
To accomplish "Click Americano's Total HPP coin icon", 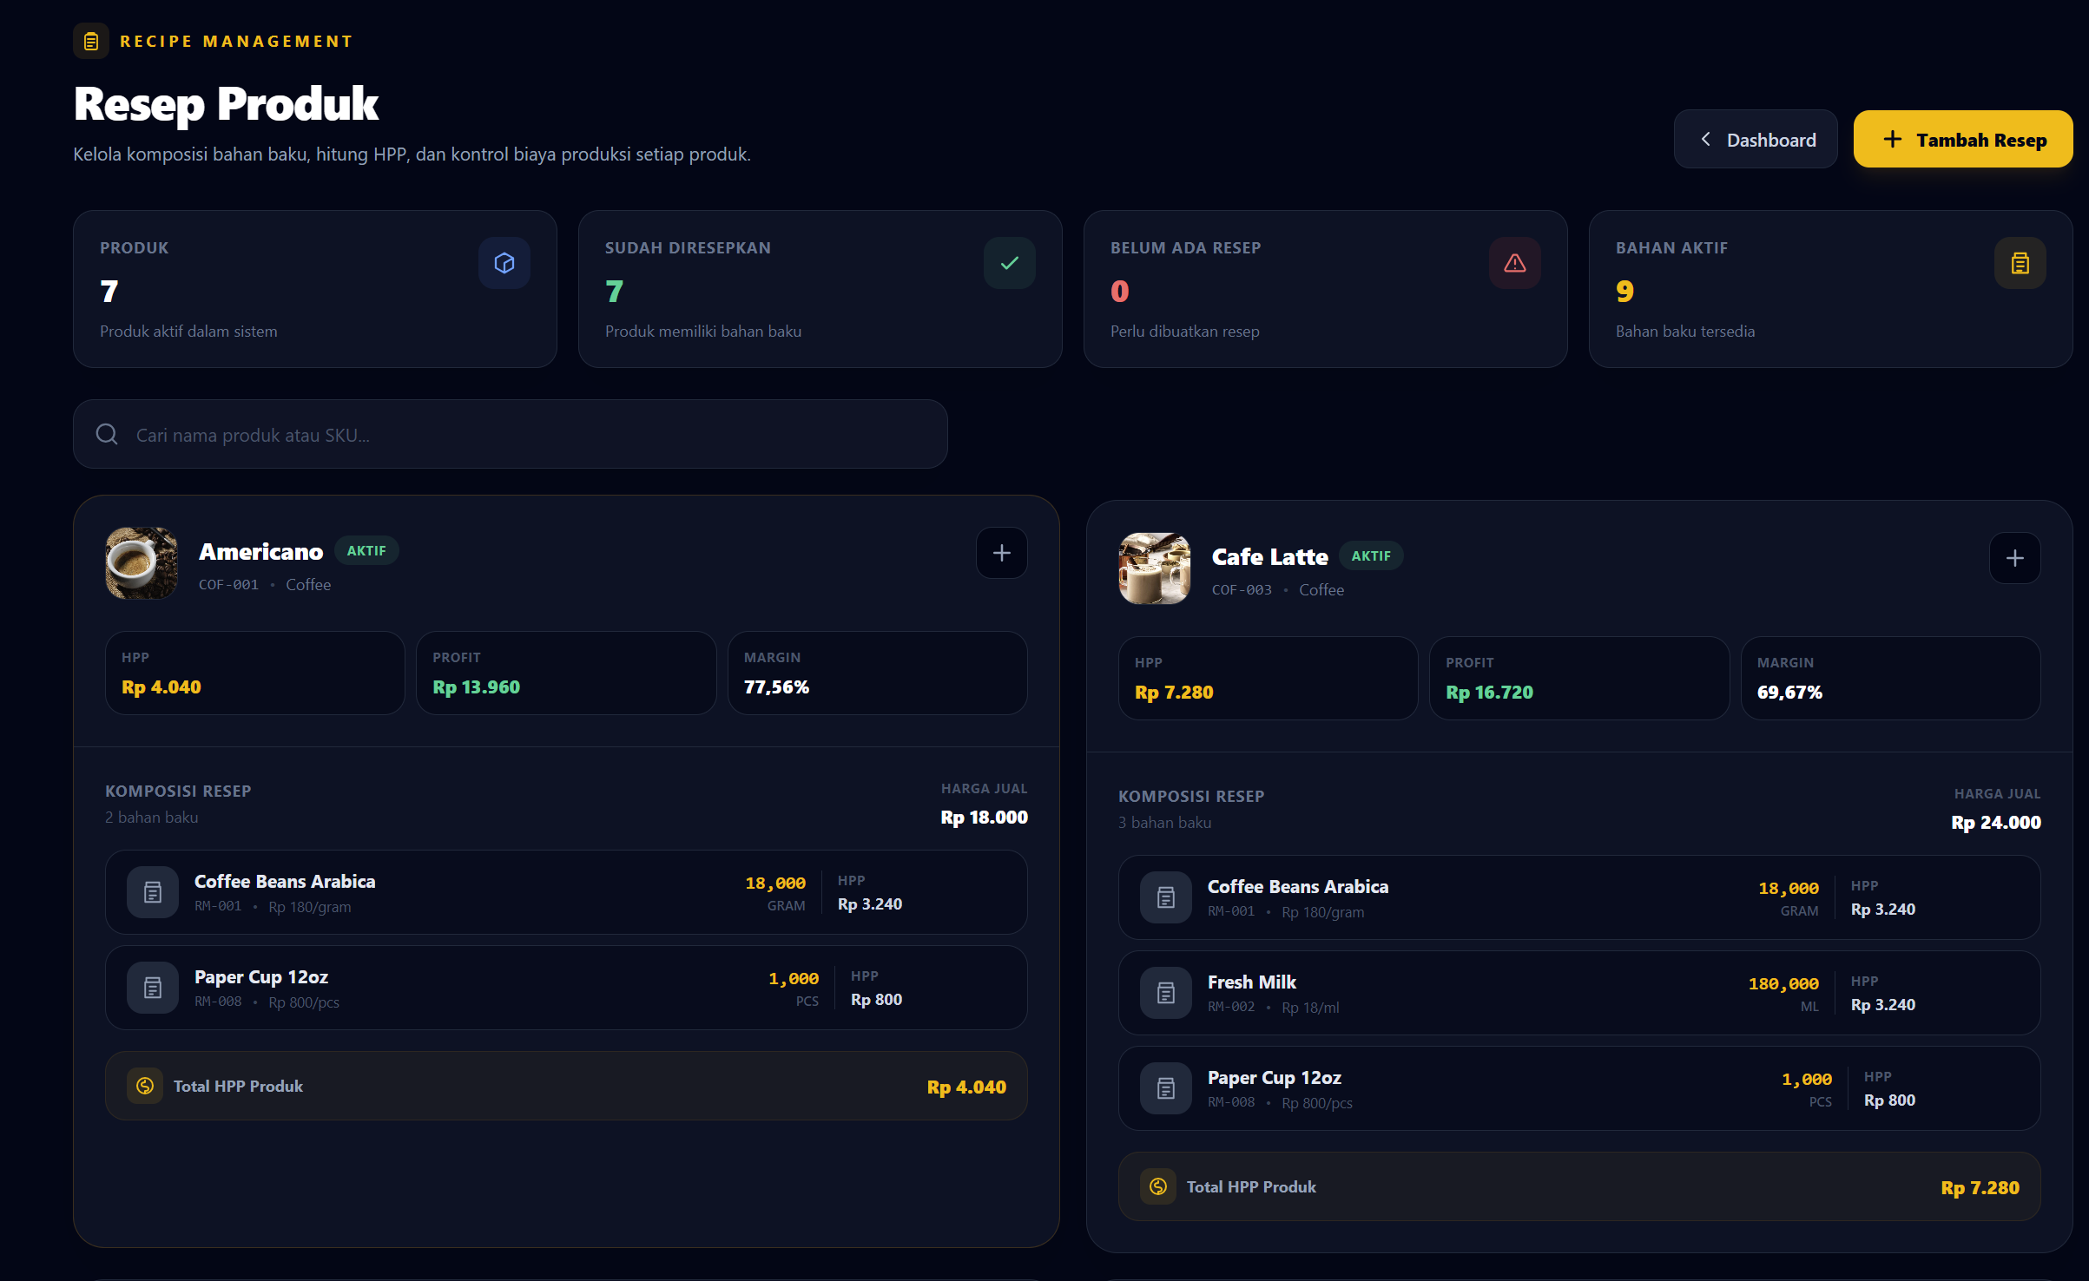I will 145,1086.
